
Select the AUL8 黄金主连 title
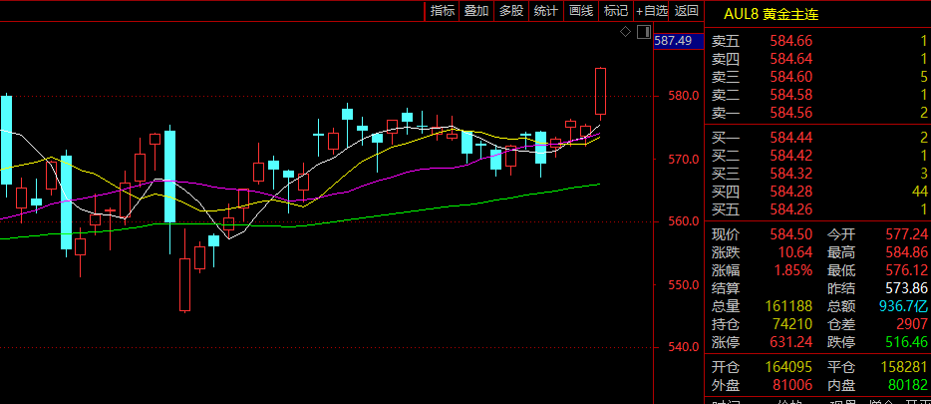click(x=771, y=14)
